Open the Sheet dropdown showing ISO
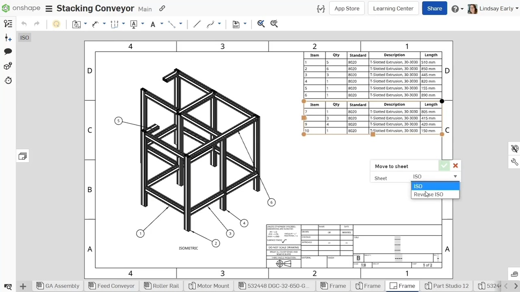Screen dimensions: 520x292 [435, 176]
